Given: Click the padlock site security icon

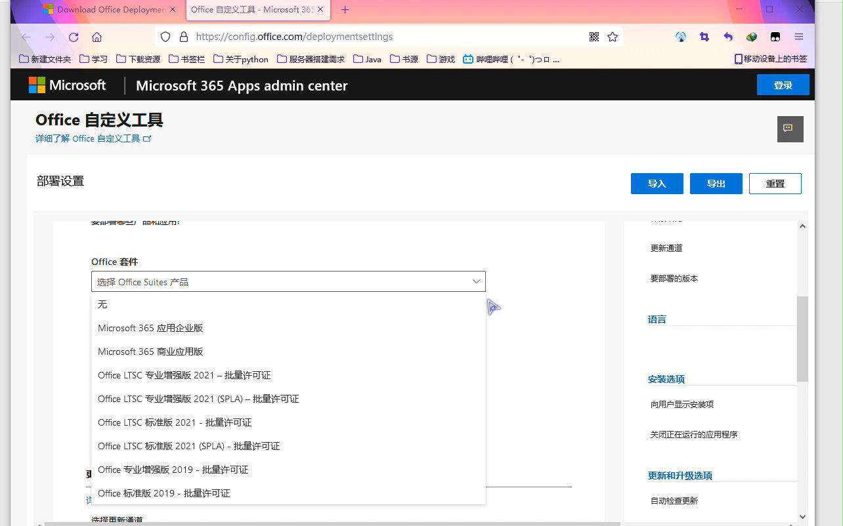Looking at the screenshot, I should pyautogui.click(x=183, y=37).
